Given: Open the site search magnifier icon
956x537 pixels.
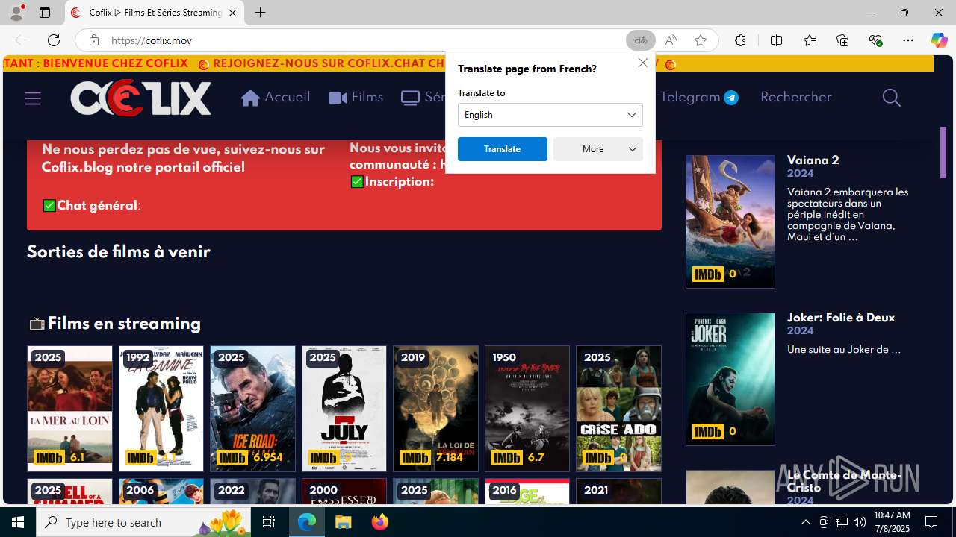Looking at the screenshot, I should pyautogui.click(x=891, y=98).
